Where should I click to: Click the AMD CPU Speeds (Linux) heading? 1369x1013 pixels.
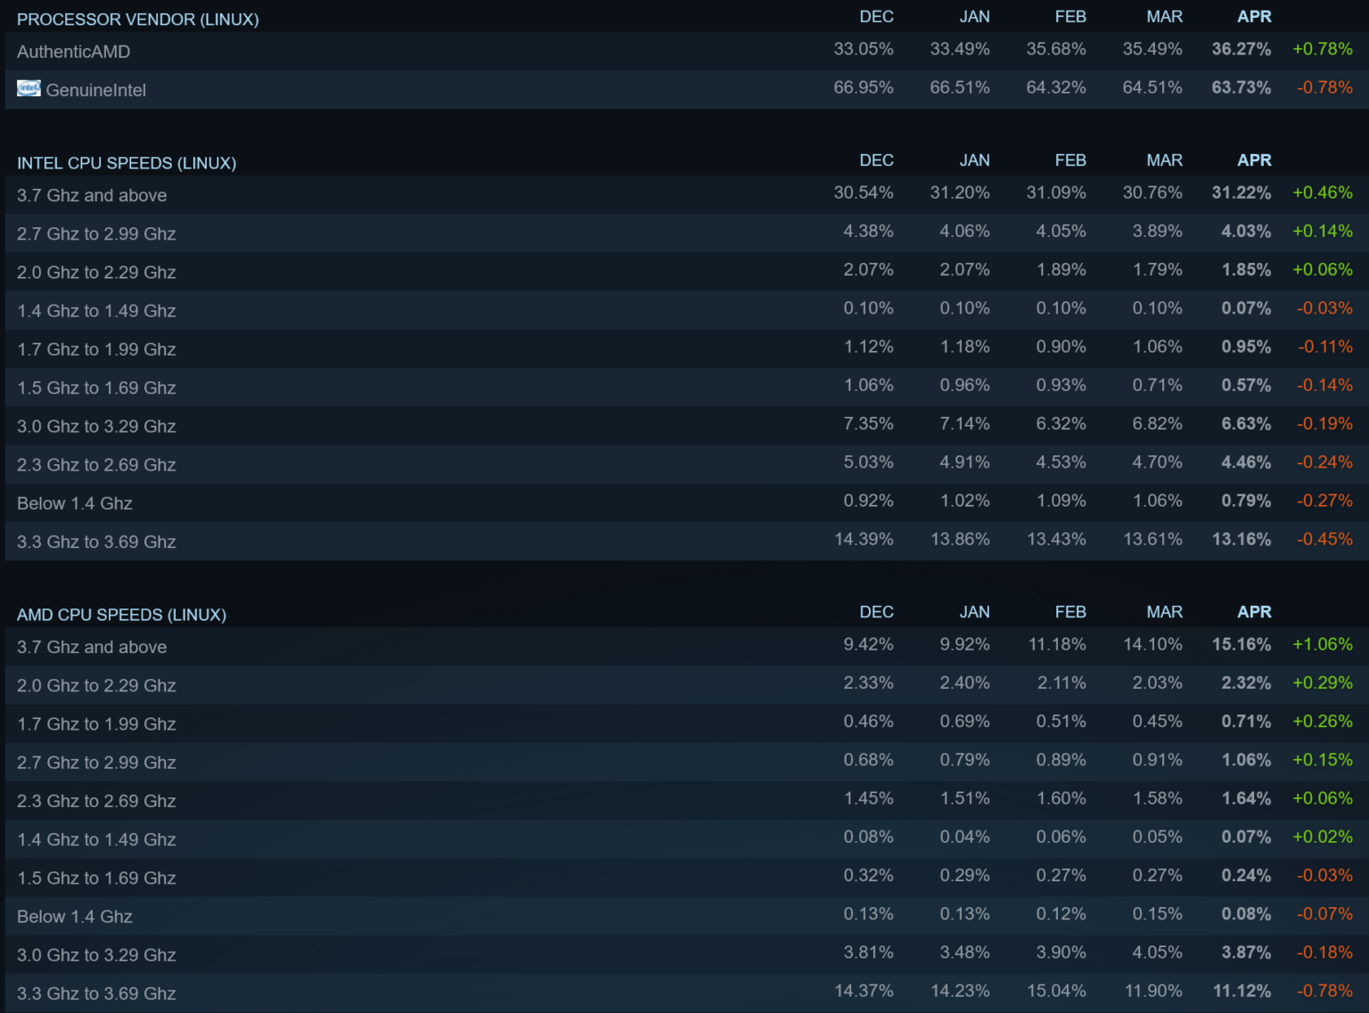coord(121,615)
